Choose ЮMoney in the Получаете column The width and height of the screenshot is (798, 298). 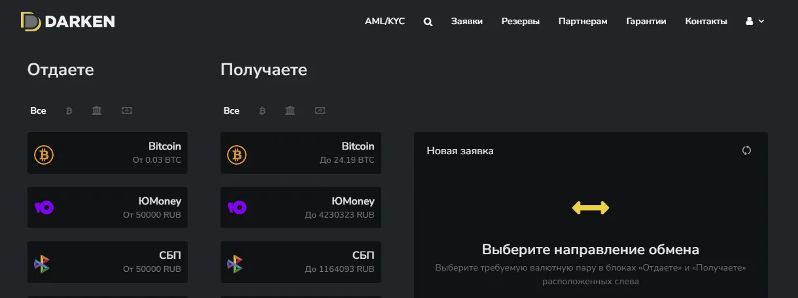(x=300, y=208)
